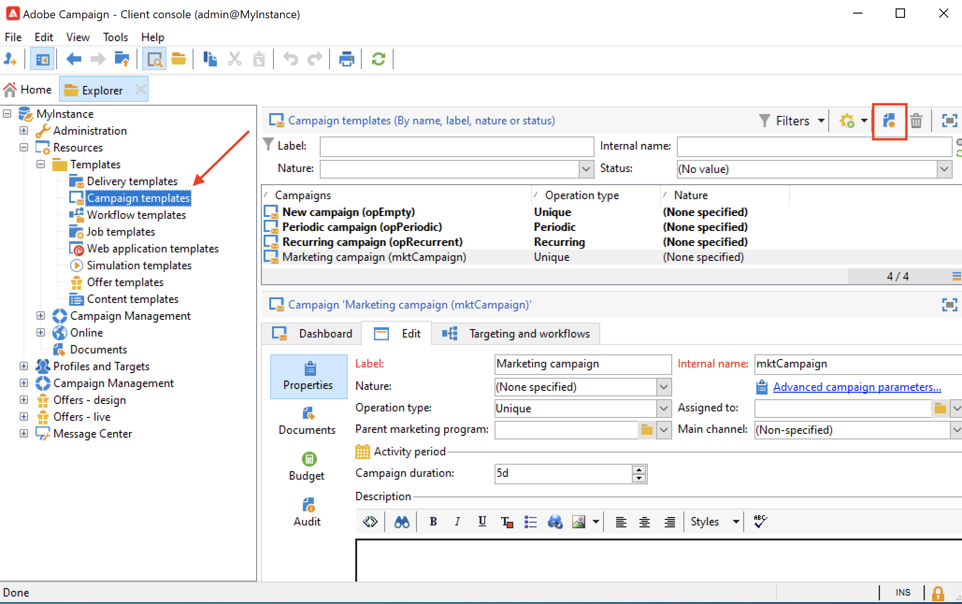Open the Nature filter dropdown
Image resolution: width=962 pixels, height=604 pixels.
[x=586, y=169]
